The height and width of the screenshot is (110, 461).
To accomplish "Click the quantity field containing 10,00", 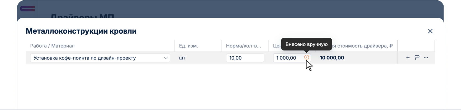I will (x=245, y=58).
